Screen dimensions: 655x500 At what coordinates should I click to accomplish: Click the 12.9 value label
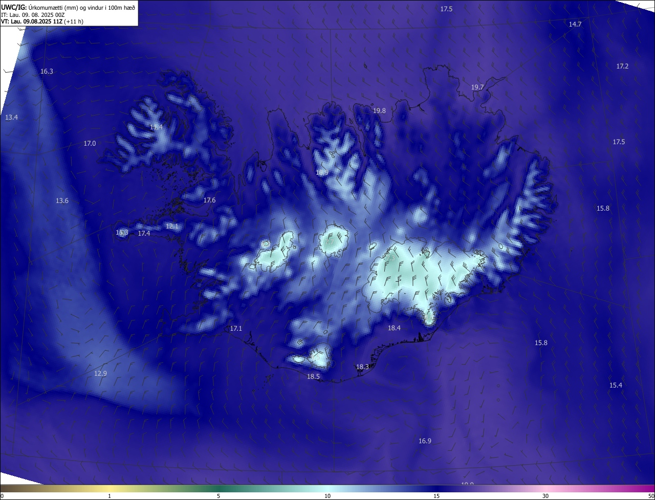coord(100,374)
